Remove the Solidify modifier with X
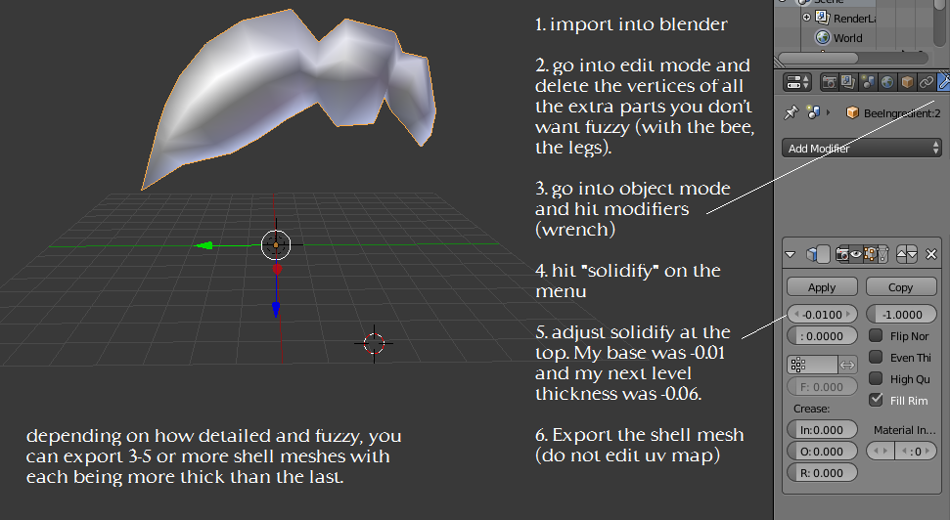The height and width of the screenshot is (520, 950). pyautogui.click(x=931, y=254)
